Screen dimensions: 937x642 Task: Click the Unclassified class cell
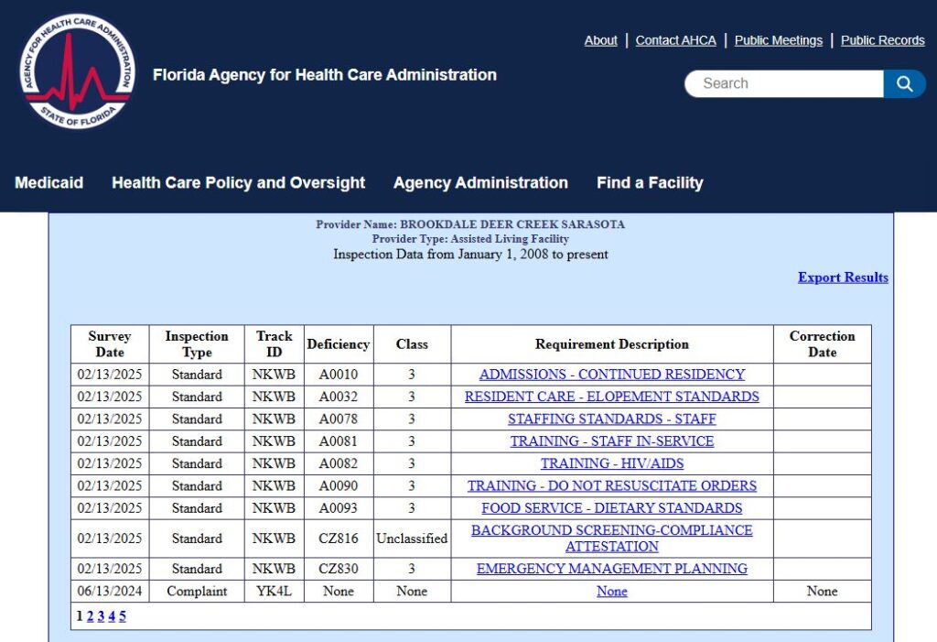pyautogui.click(x=413, y=539)
